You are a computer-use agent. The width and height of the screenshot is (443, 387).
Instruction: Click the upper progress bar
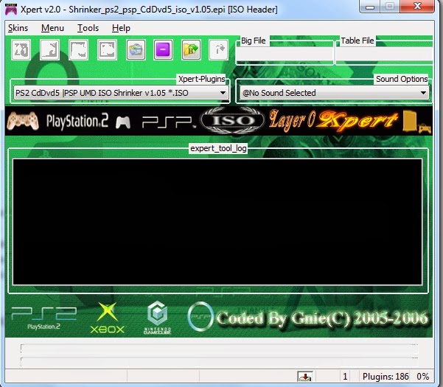click(x=219, y=349)
